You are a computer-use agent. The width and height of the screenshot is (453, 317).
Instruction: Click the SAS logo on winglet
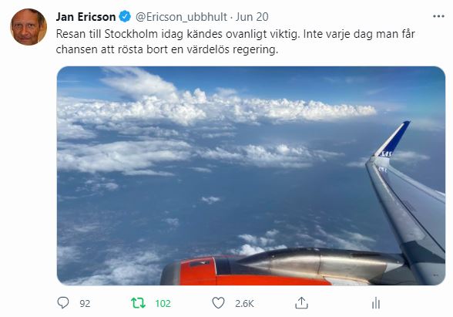point(386,154)
